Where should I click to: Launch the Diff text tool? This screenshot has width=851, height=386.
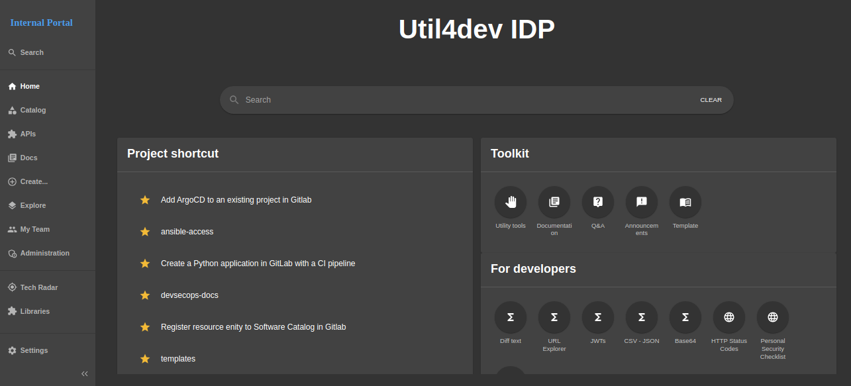point(510,318)
